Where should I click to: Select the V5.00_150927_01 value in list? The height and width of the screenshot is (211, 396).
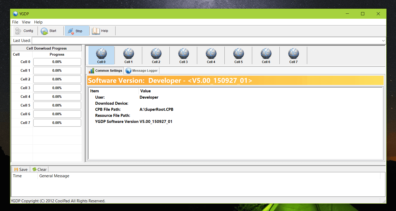[156, 122]
